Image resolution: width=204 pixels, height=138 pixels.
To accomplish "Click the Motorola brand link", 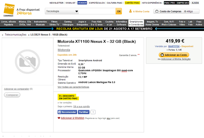I will click(x=64, y=50).
